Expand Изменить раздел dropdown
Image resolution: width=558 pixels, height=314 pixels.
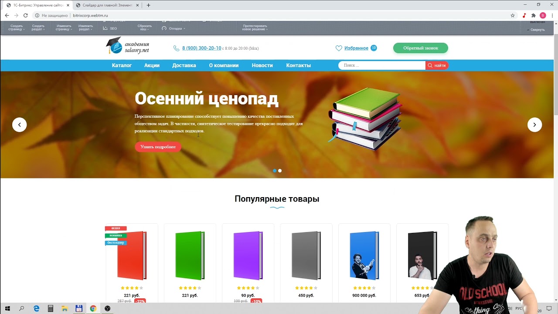tap(85, 27)
